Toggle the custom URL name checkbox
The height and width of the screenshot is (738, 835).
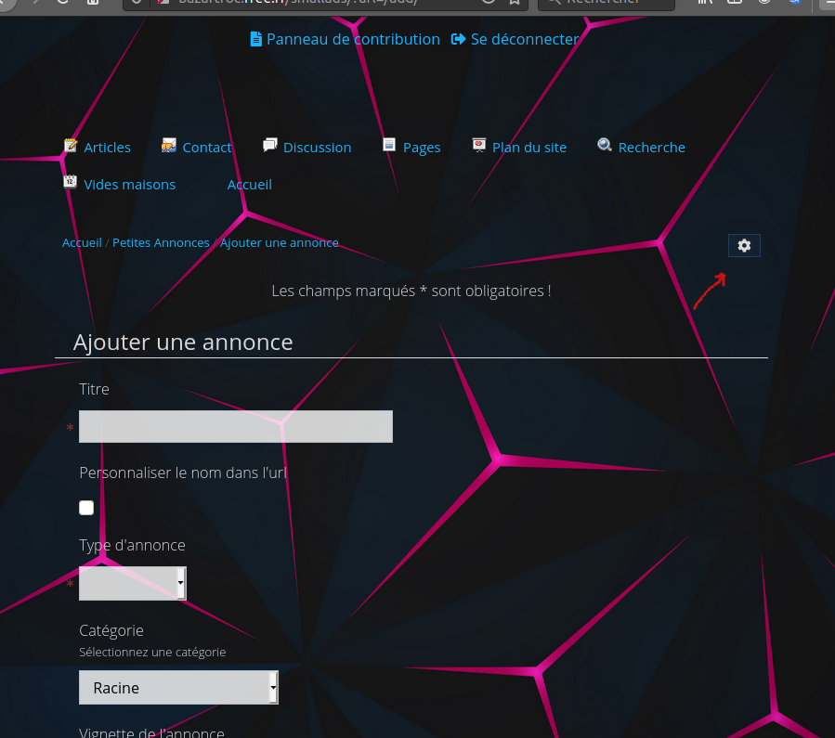point(86,508)
